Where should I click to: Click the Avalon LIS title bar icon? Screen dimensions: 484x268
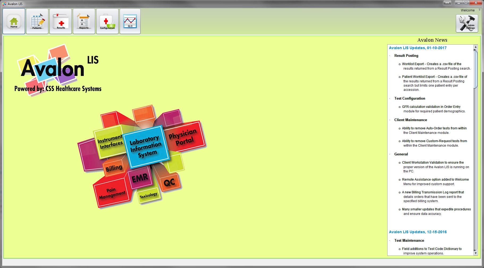[x=4, y=4]
